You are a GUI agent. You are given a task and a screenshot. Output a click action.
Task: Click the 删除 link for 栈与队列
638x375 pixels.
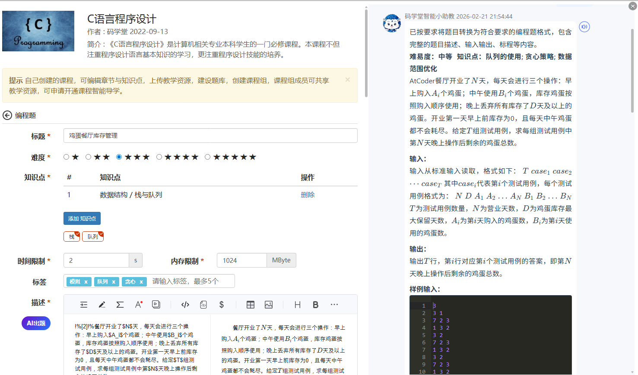point(308,195)
